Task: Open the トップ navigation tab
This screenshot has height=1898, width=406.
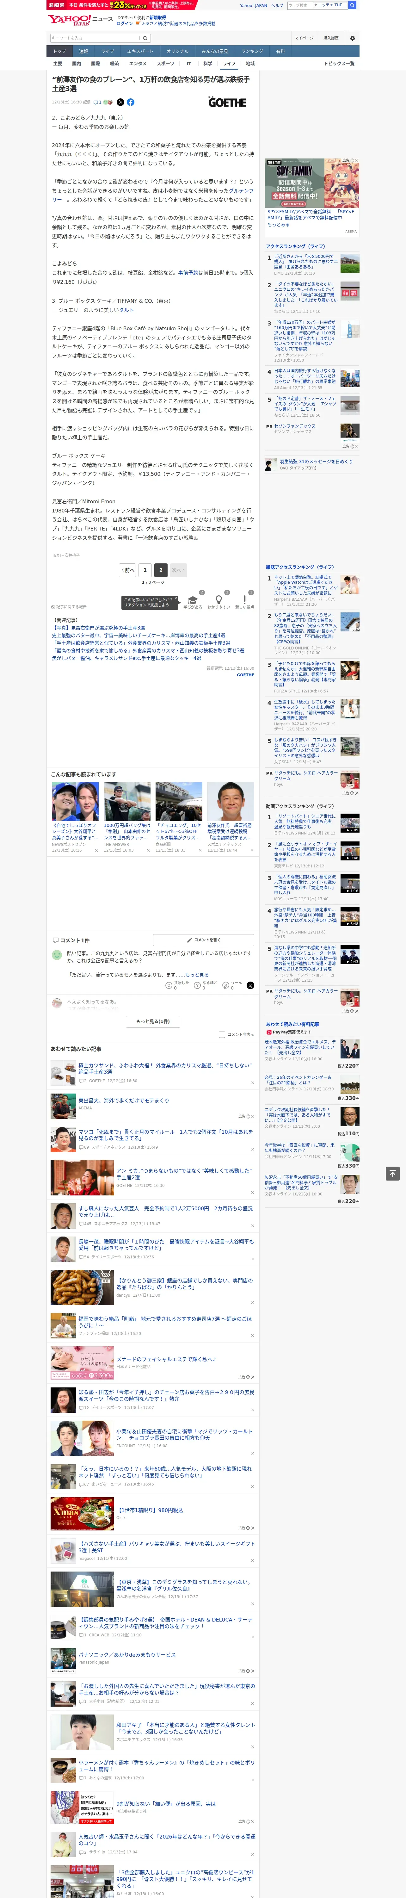Action: 60,52
